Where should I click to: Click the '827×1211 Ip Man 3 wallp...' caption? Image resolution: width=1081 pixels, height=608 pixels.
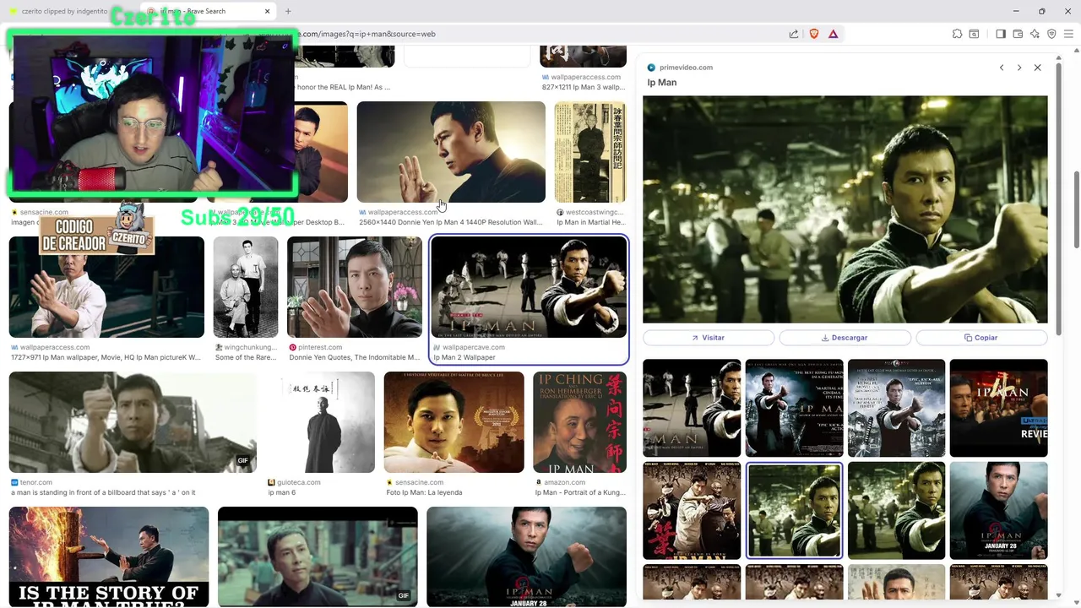[583, 87]
